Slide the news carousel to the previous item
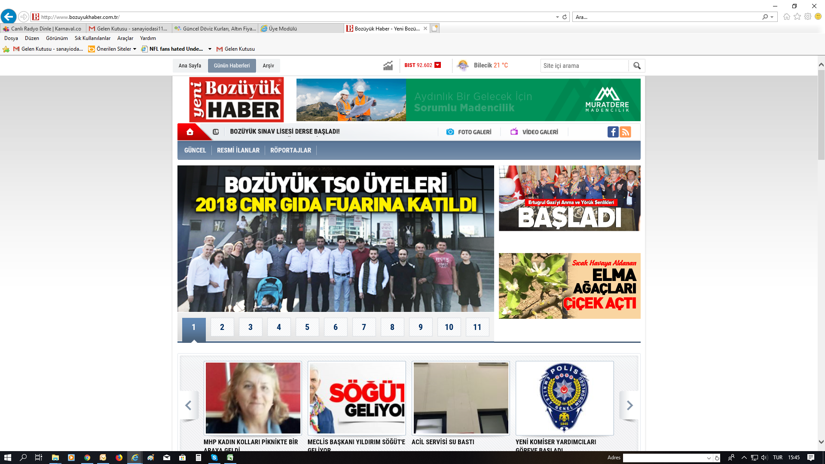Screen dimensions: 825x464 click(x=188, y=405)
